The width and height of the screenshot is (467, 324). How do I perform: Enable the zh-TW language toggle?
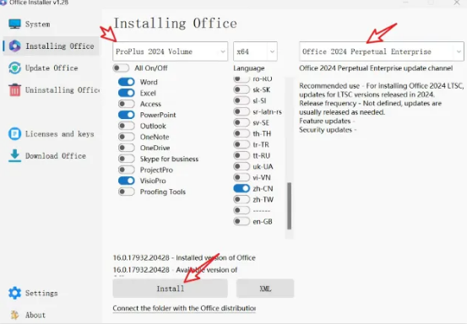[242, 199]
